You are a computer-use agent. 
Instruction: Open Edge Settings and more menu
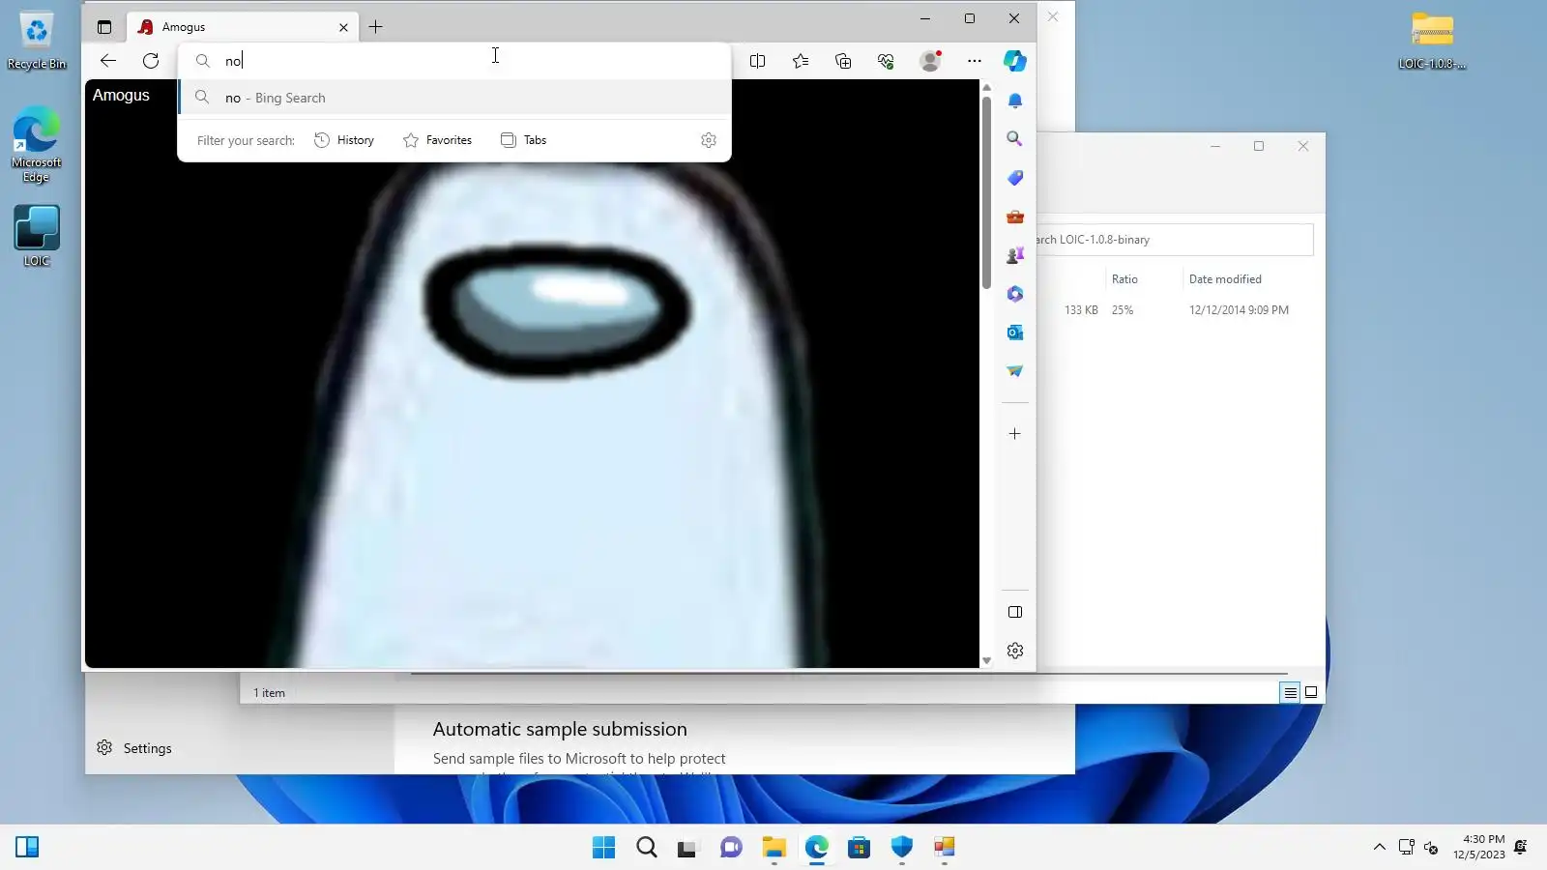coord(975,61)
